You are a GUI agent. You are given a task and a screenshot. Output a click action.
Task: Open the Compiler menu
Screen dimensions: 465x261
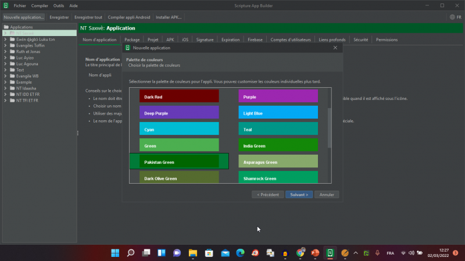point(40,5)
